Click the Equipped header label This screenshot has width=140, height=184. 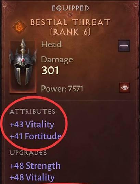71,9
